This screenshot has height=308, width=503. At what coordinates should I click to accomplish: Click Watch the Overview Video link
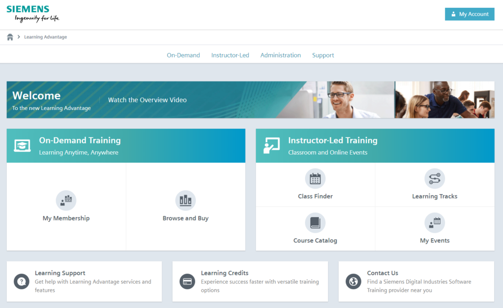(x=147, y=100)
